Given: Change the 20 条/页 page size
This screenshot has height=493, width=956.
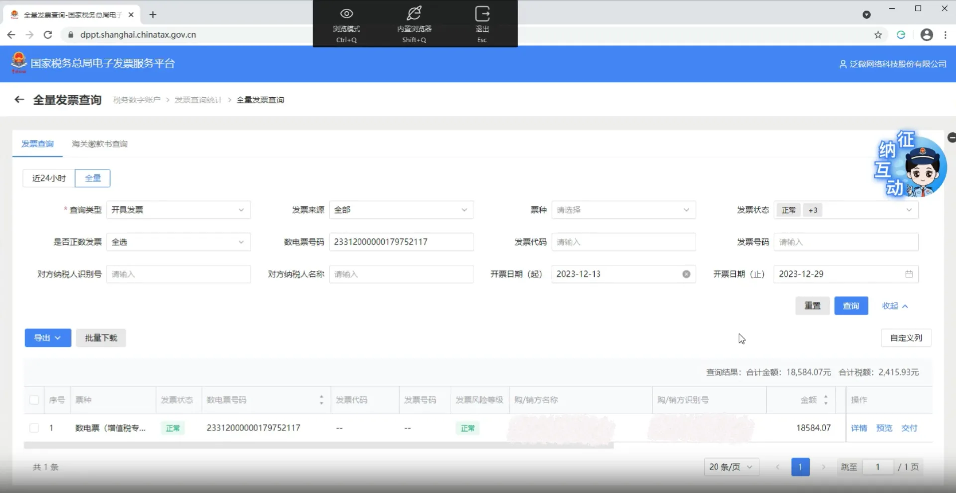Looking at the screenshot, I should 731,467.
